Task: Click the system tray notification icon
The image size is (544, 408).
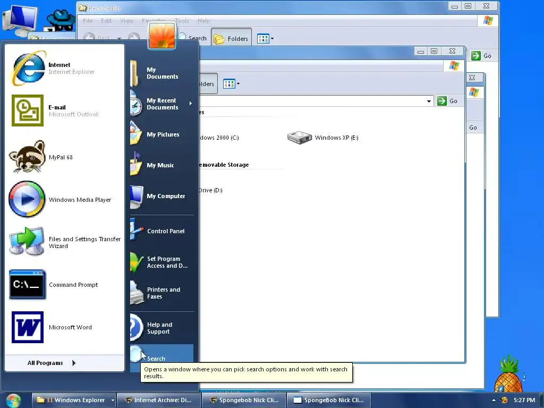Action: [x=505, y=400]
